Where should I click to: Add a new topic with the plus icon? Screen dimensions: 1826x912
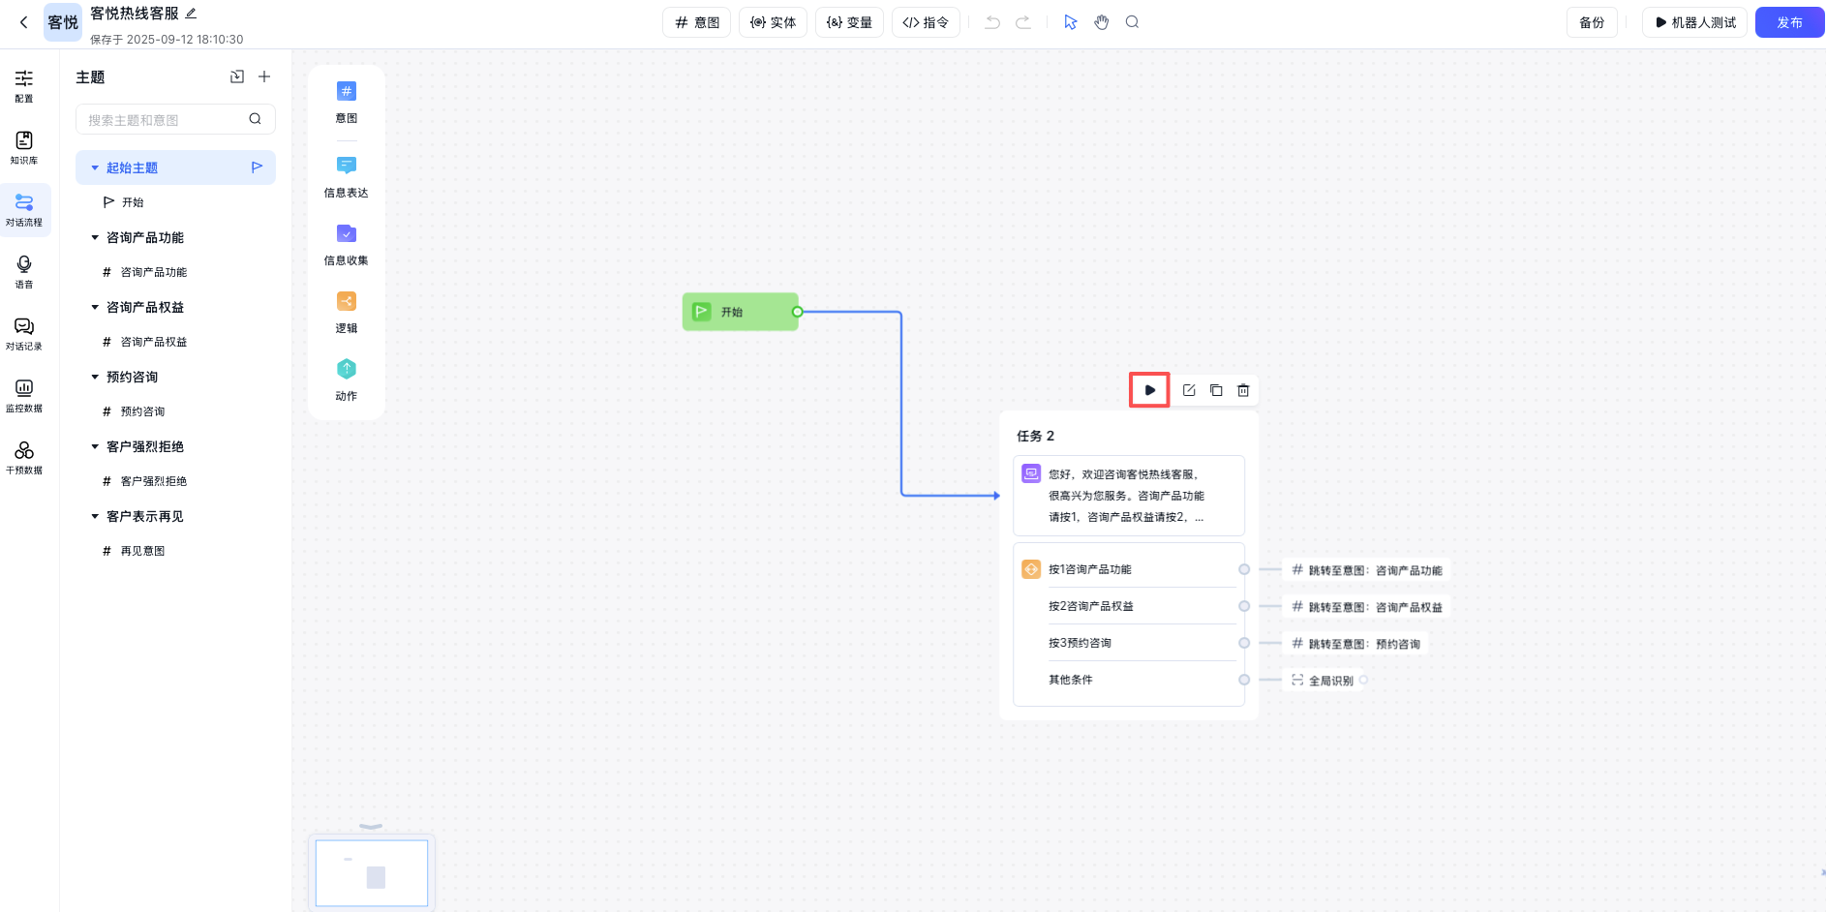(264, 76)
